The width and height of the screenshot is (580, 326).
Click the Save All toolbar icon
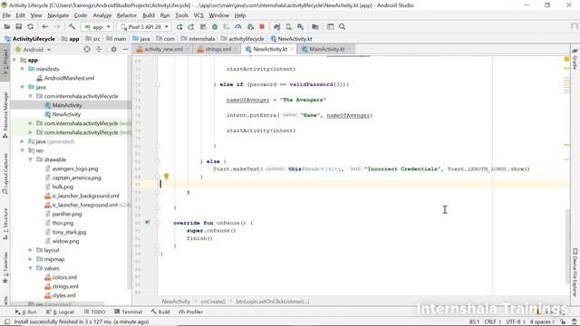point(18,27)
